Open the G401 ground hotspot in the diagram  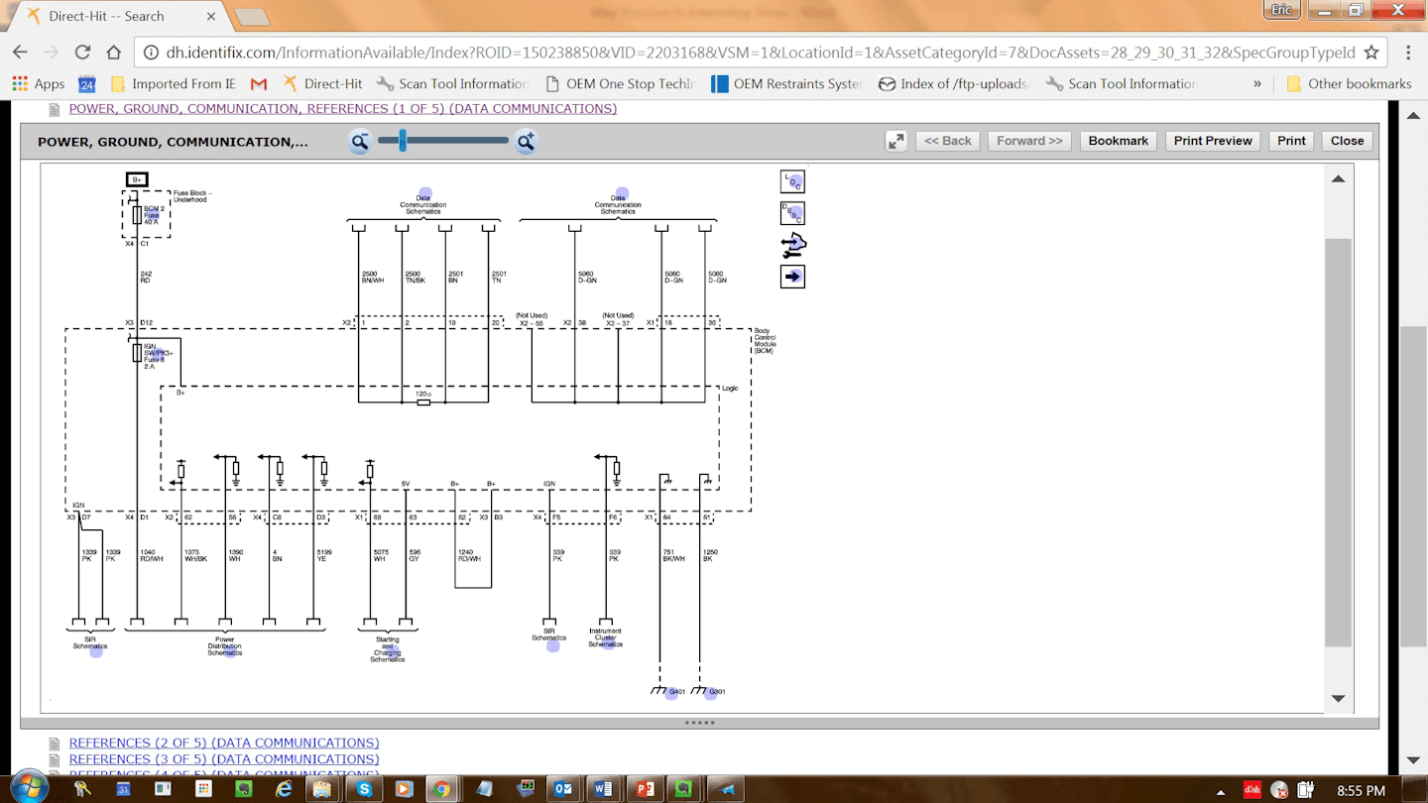[x=671, y=692]
